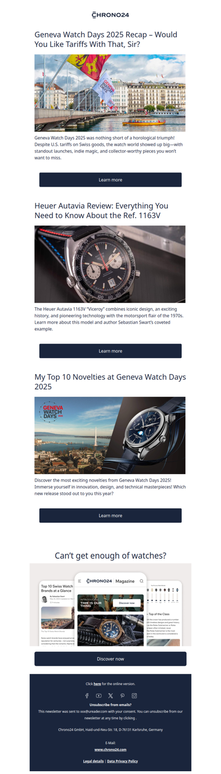
Task: Click the Discover now button
Action: pyautogui.click(x=110, y=659)
